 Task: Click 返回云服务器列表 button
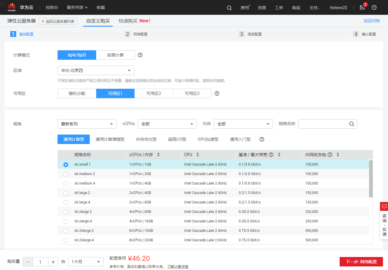(58, 21)
